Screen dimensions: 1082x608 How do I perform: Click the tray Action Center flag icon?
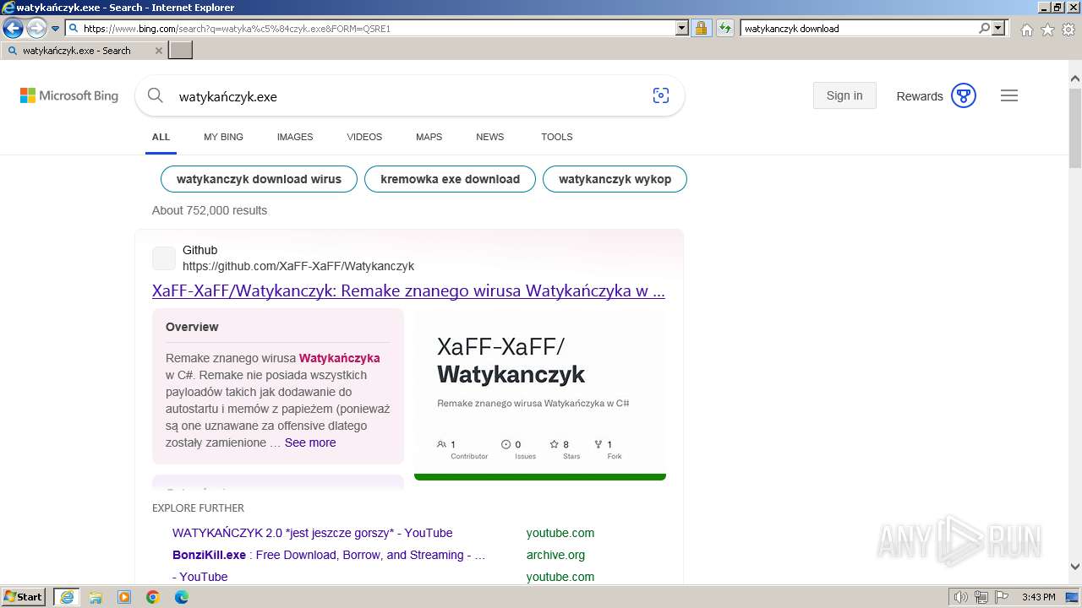[1001, 597]
